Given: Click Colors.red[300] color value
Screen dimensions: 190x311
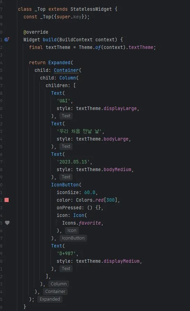Looking at the screenshot, I should click(x=97, y=200).
